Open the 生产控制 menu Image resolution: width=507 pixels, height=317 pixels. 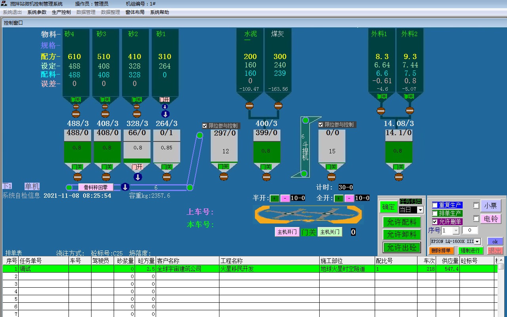(x=61, y=12)
